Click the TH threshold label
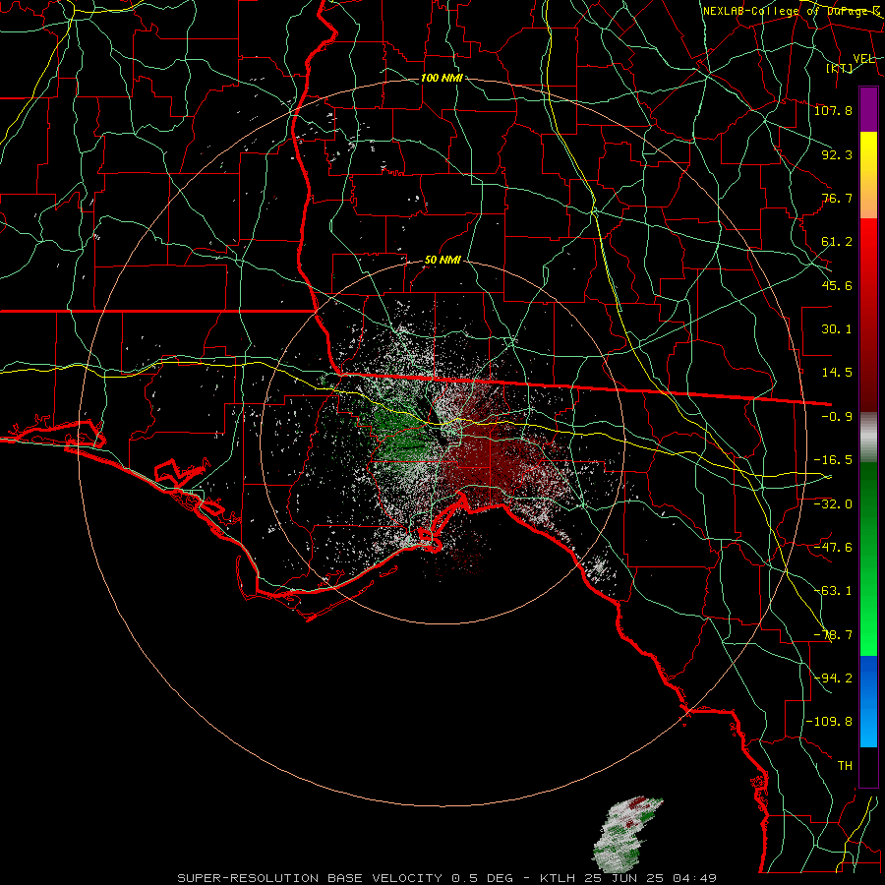Screen dimensions: 885x885 point(845,766)
